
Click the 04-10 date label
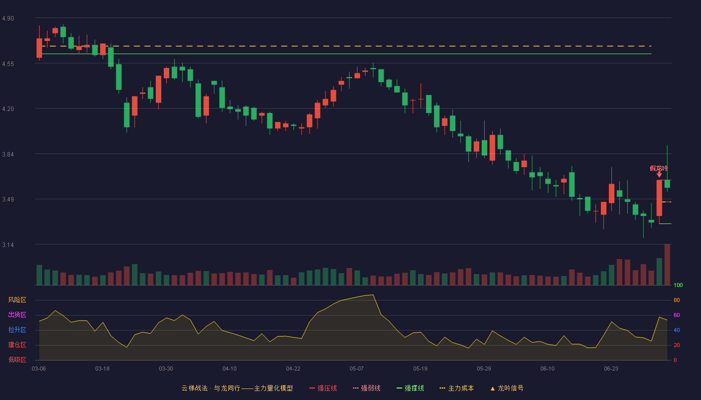[229, 368]
